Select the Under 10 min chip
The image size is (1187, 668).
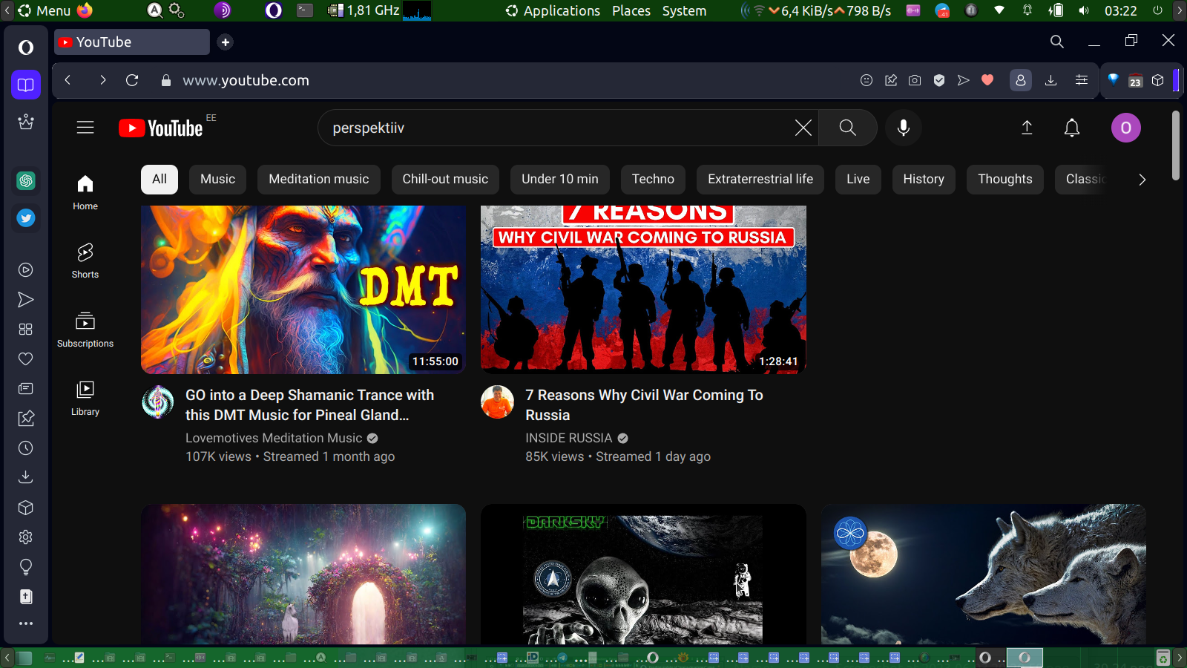click(560, 179)
